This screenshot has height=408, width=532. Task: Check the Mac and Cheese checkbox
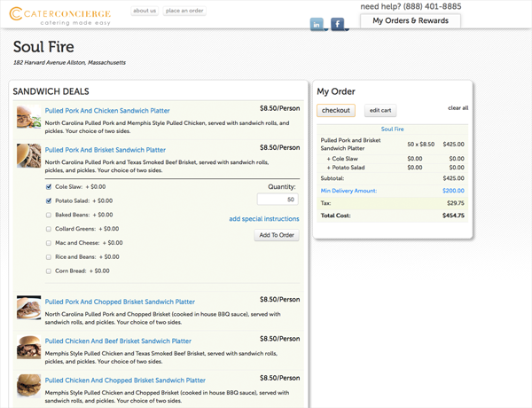(x=49, y=243)
